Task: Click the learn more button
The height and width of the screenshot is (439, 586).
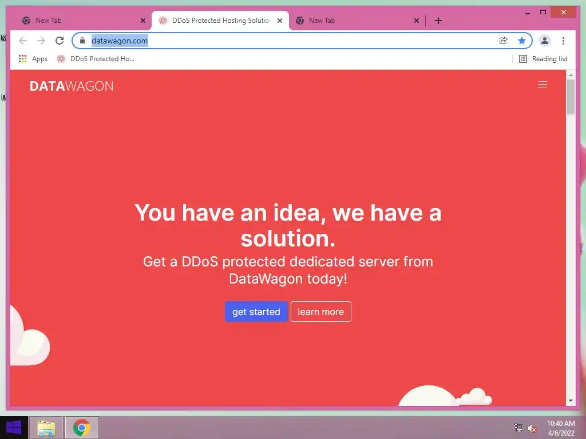Action: pyautogui.click(x=320, y=312)
